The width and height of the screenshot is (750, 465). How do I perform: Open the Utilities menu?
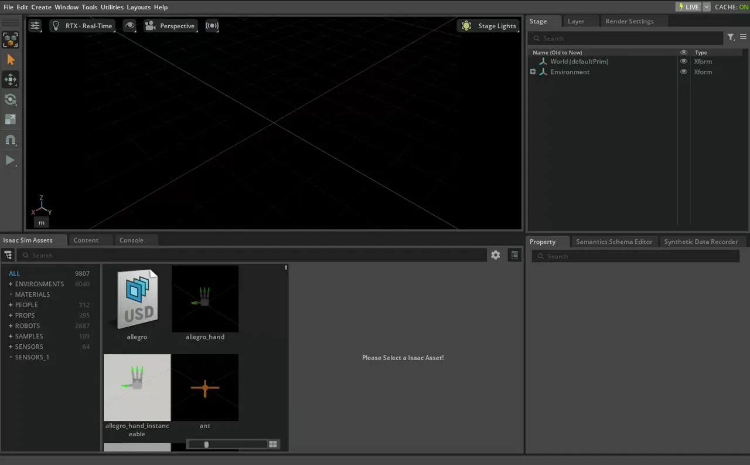pyautogui.click(x=112, y=7)
